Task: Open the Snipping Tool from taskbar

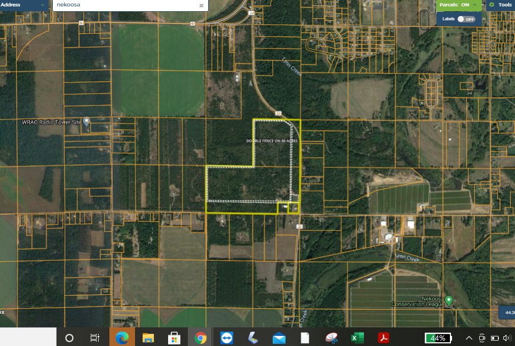Action: click(331, 337)
